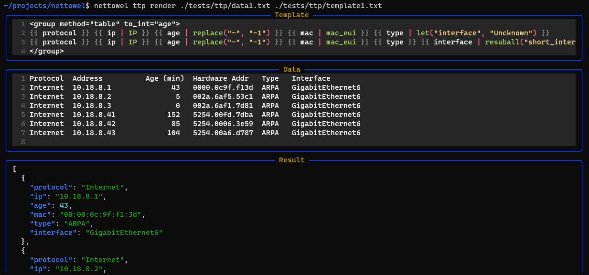Click the mac_eui filter in the template

click(x=341, y=32)
